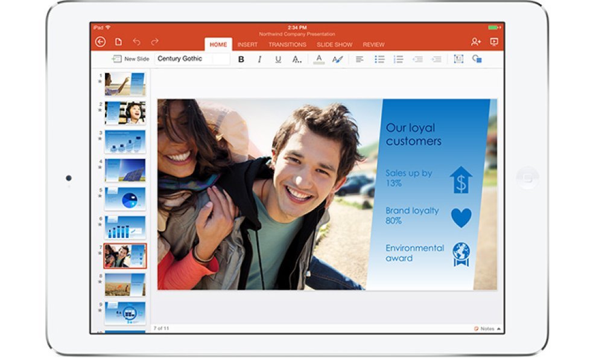Open the Century Gothic font box
This screenshot has width=596, height=358.
point(192,59)
